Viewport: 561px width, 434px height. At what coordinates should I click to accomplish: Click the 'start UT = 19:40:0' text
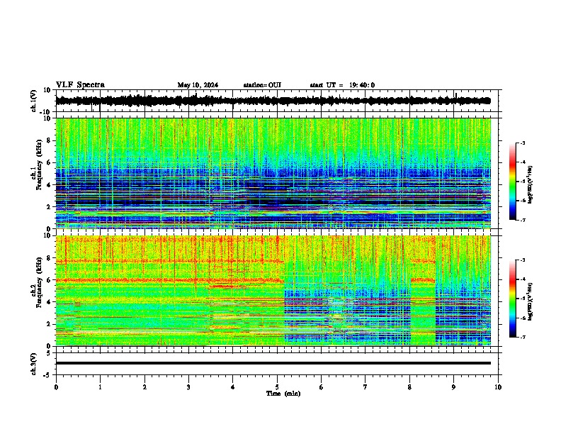(x=342, y=85)
